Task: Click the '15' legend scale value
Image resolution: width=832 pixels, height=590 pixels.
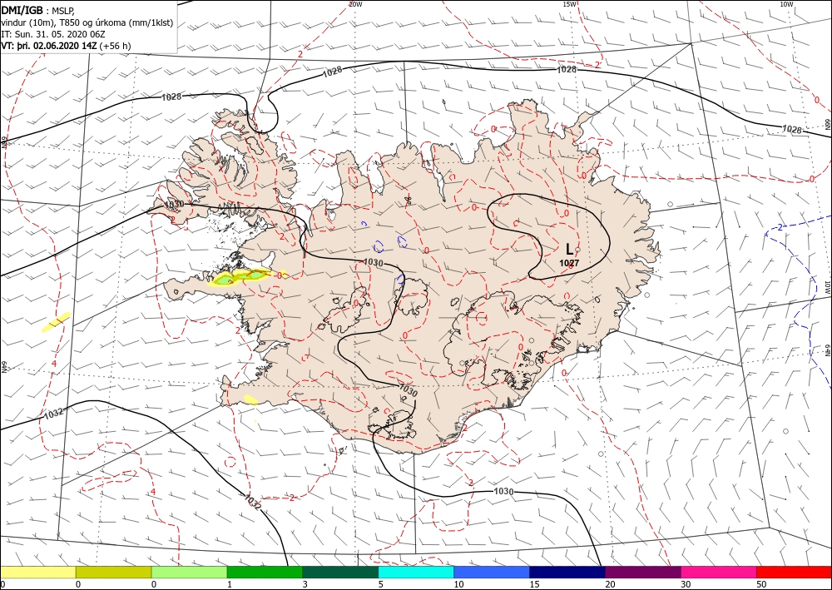Action: pos(534,584)
